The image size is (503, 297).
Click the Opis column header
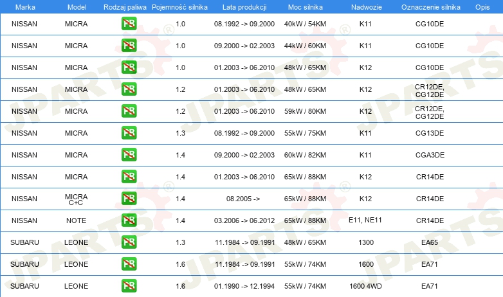tap(482, 7)
